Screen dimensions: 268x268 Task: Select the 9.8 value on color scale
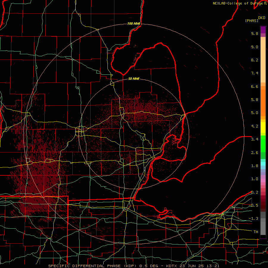[x=255, y=33]
